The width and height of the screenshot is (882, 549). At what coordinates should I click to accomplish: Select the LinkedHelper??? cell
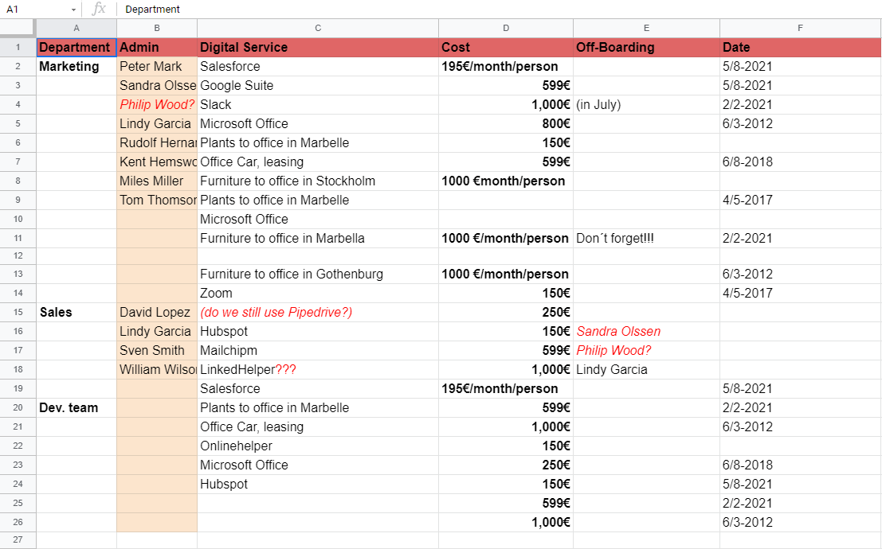(318, 370)
